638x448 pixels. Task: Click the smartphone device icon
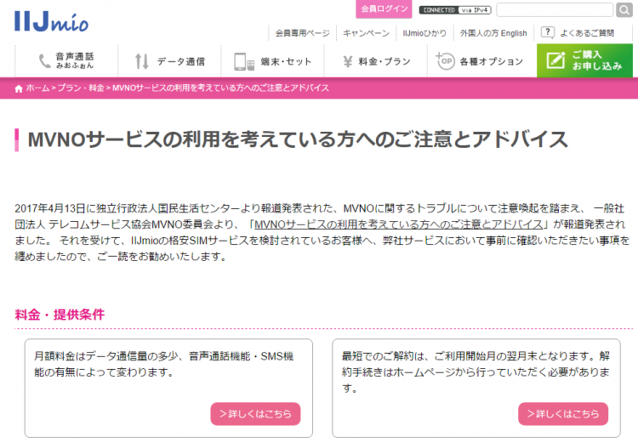pyautogui.click(x=244, y=62)
